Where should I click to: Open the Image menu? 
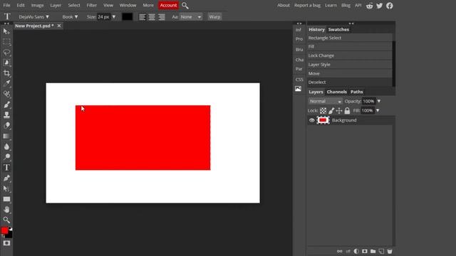[x=38, y=5]
